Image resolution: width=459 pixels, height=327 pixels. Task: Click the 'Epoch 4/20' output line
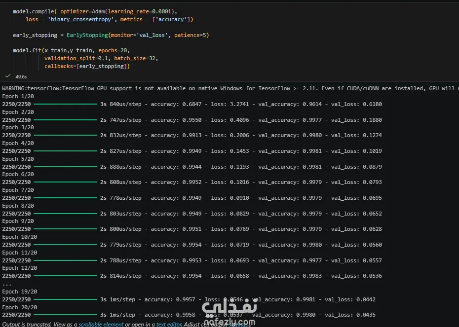18,144
